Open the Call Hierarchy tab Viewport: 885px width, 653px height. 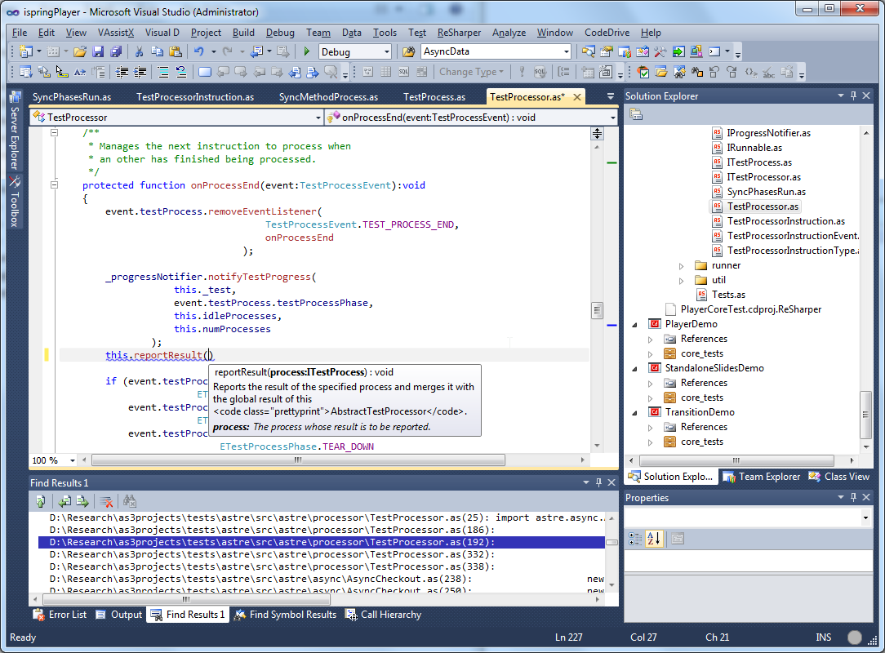point(383,615)
